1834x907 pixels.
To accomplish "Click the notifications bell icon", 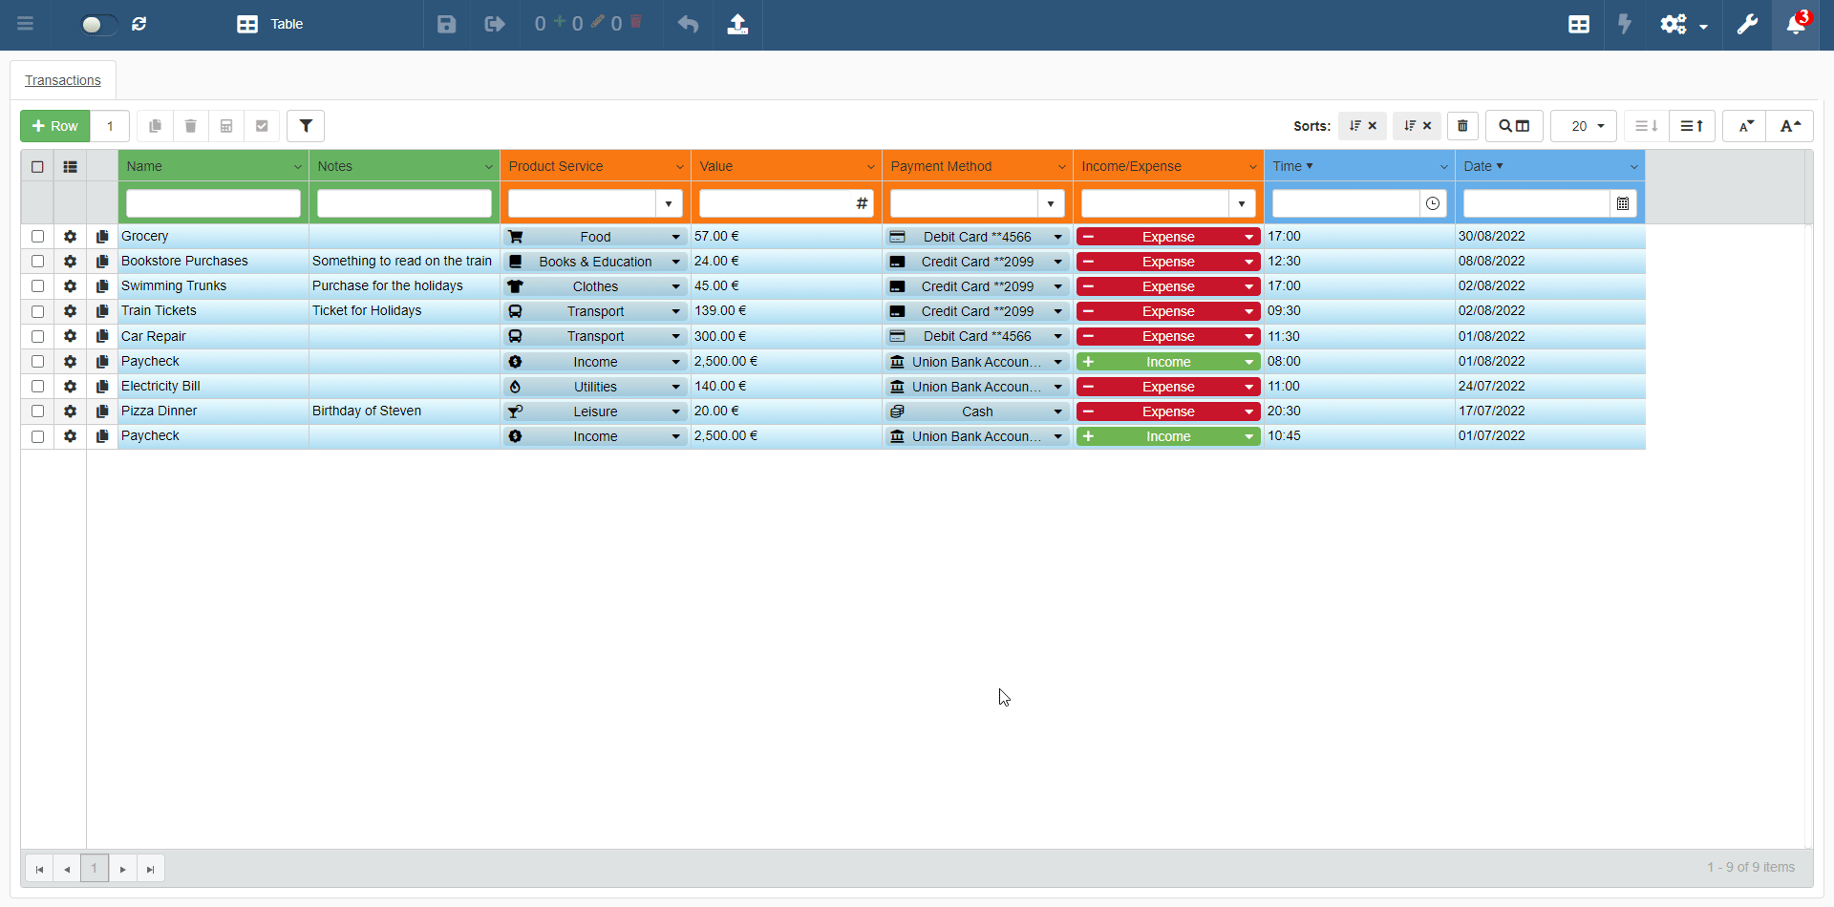I will pos(1795,25).
